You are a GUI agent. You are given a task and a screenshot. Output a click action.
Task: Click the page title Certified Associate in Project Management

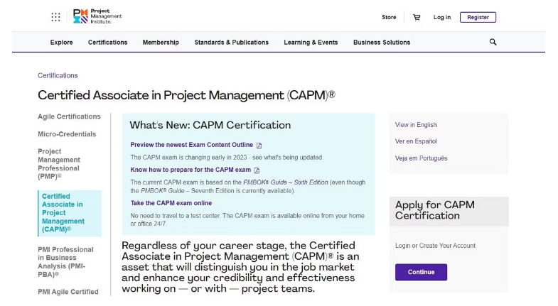(186, 95)
